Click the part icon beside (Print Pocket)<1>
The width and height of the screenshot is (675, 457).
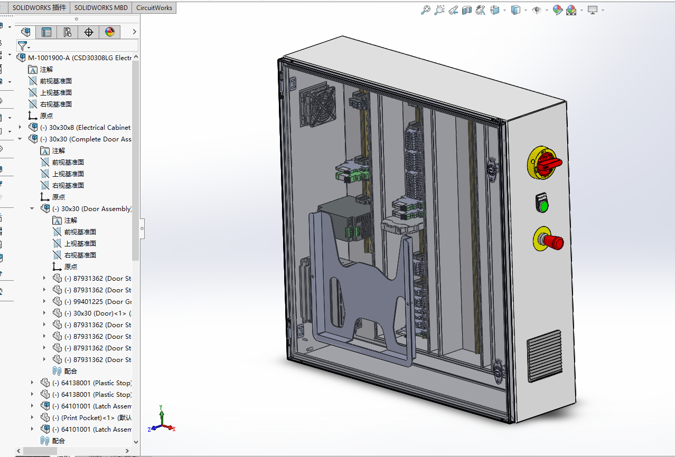tap(45, 417)
